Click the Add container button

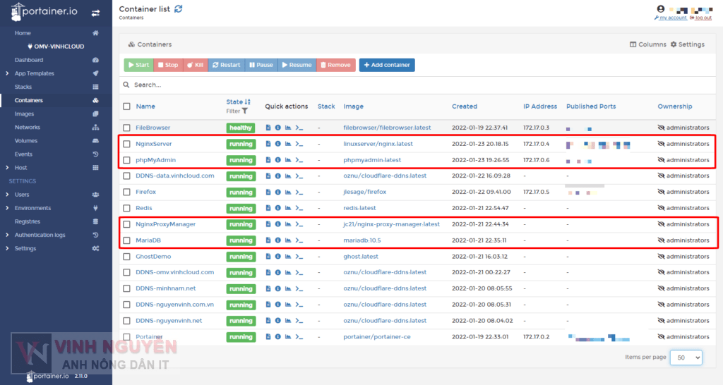pos(387,65)
